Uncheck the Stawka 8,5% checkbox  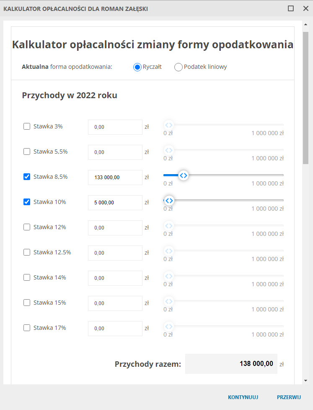click(27, 177)
